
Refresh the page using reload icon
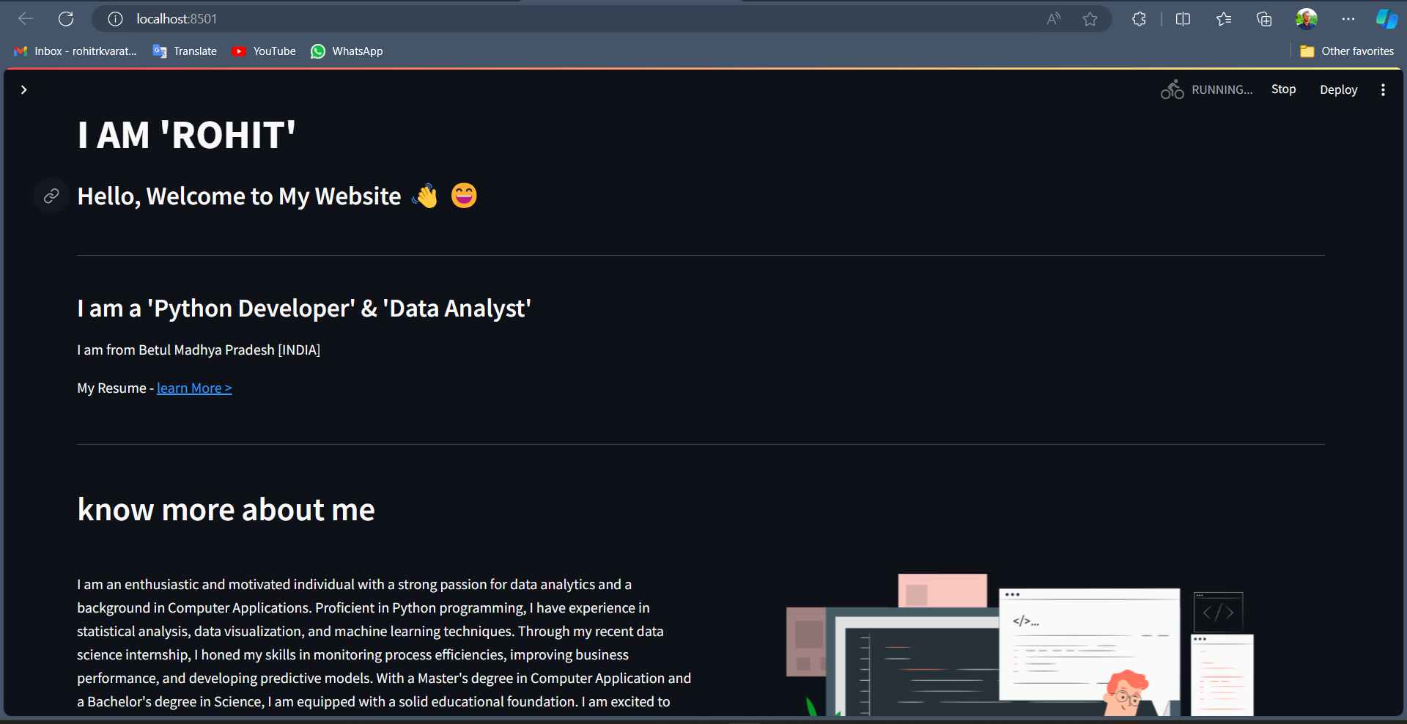66,19
